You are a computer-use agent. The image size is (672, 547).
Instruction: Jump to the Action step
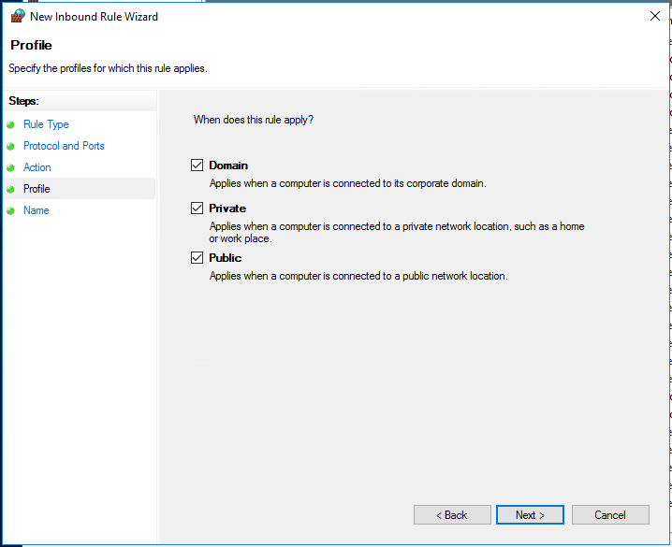click(x=37, y=167)
